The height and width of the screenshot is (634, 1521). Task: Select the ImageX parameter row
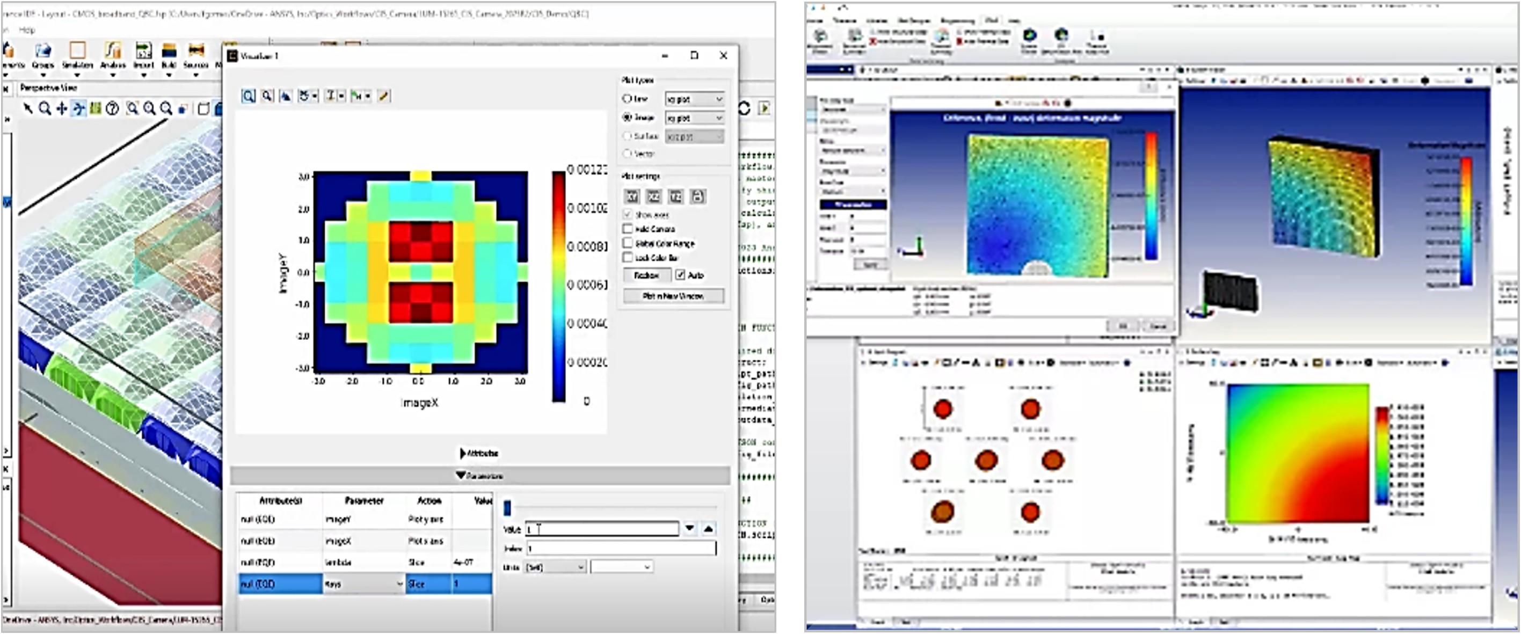click(x=365, y=541)
